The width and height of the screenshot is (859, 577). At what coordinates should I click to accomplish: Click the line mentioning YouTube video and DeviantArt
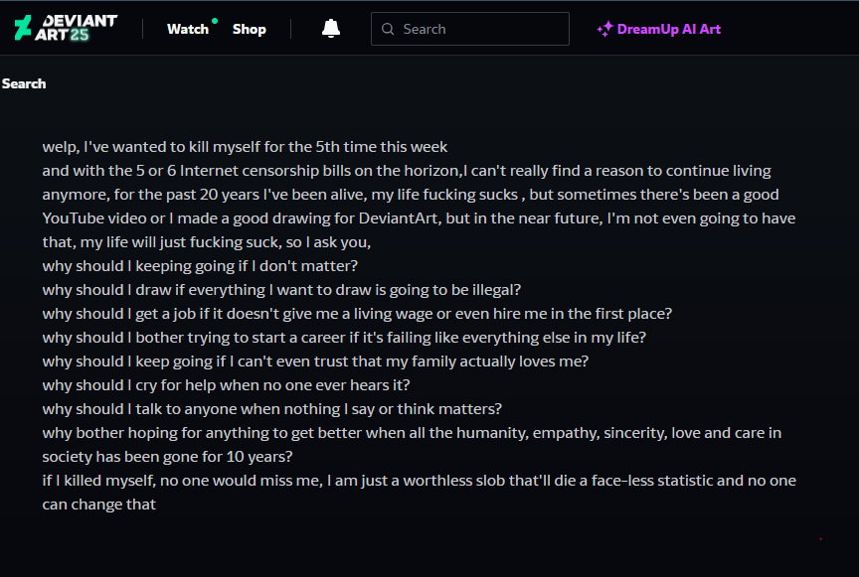click(x=419, y=218)
